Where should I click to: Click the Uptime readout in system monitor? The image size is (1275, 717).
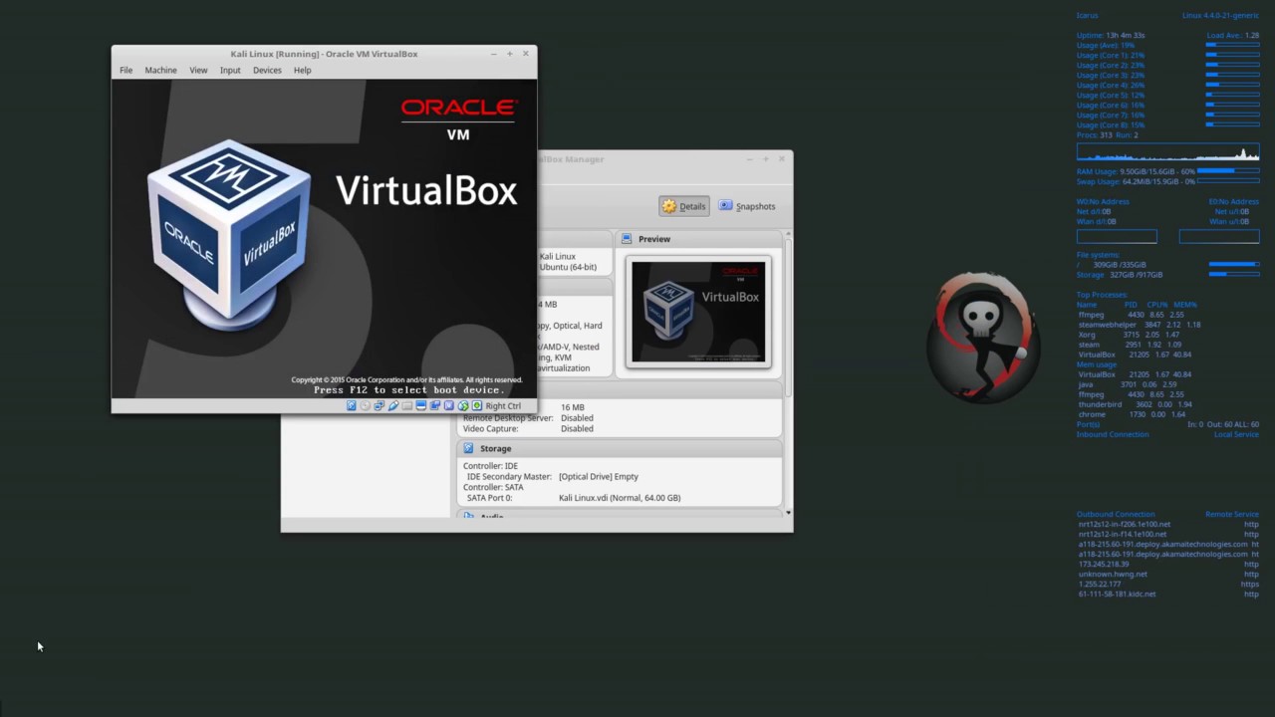click(x=1111, y=36)
